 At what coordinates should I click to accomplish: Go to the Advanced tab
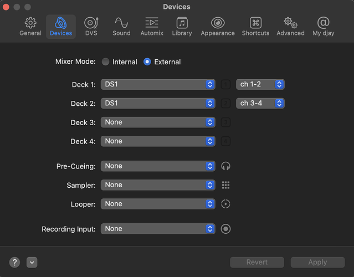click(x=290, y=26)
